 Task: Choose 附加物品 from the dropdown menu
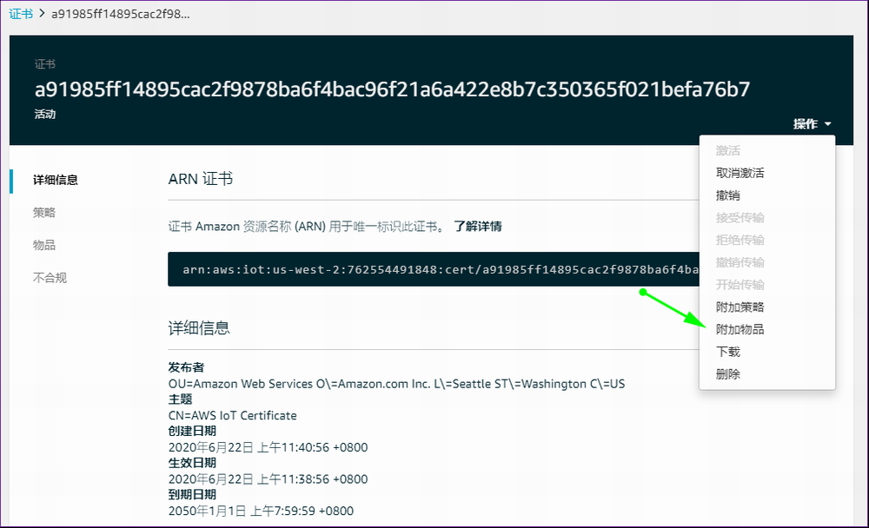740,329
